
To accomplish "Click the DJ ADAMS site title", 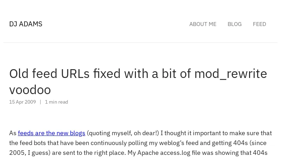I will [26, 24].
